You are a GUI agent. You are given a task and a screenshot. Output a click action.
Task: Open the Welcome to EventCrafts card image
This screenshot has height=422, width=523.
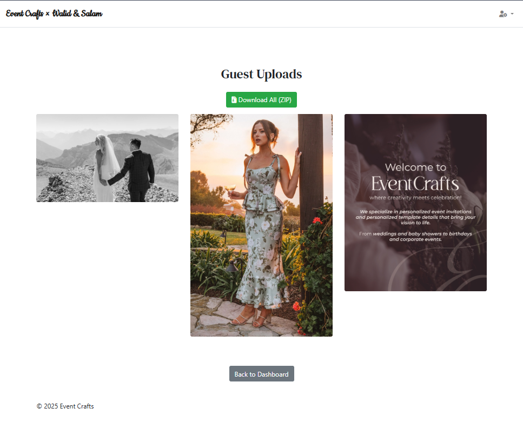(415, 203)
